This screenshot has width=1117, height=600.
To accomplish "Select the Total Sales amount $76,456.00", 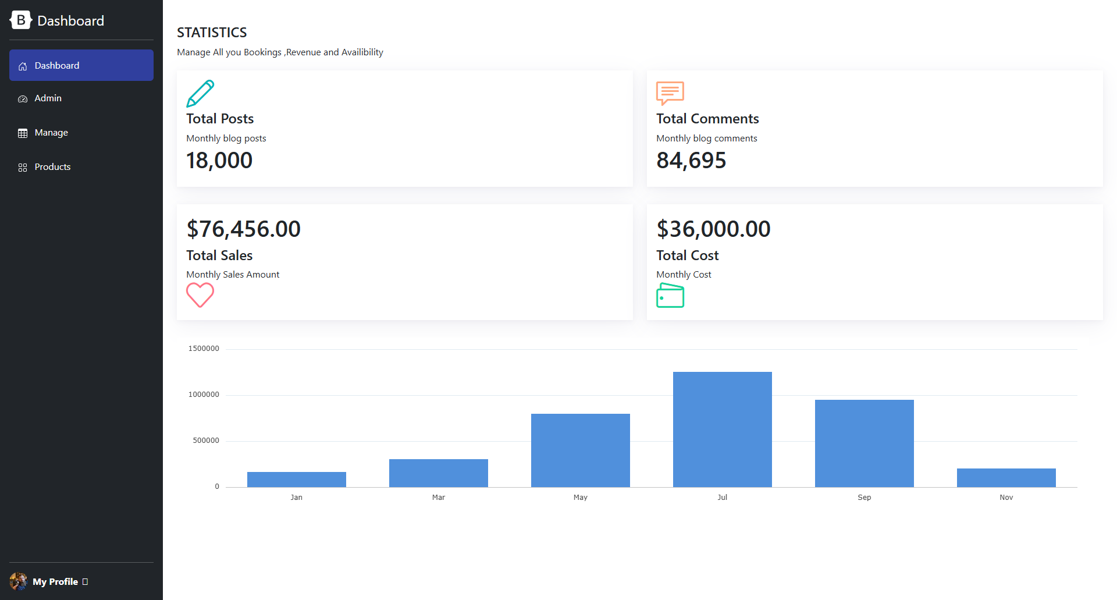I will (x=244, y=229).
